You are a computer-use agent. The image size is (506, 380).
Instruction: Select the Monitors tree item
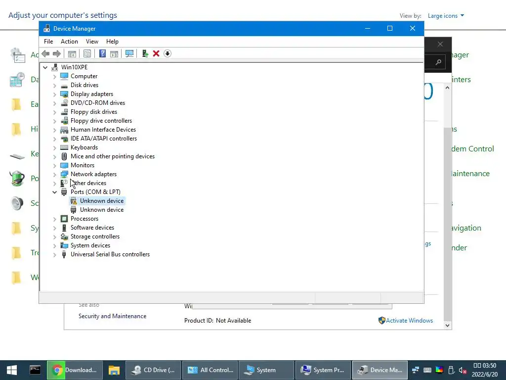click(83, 165)
